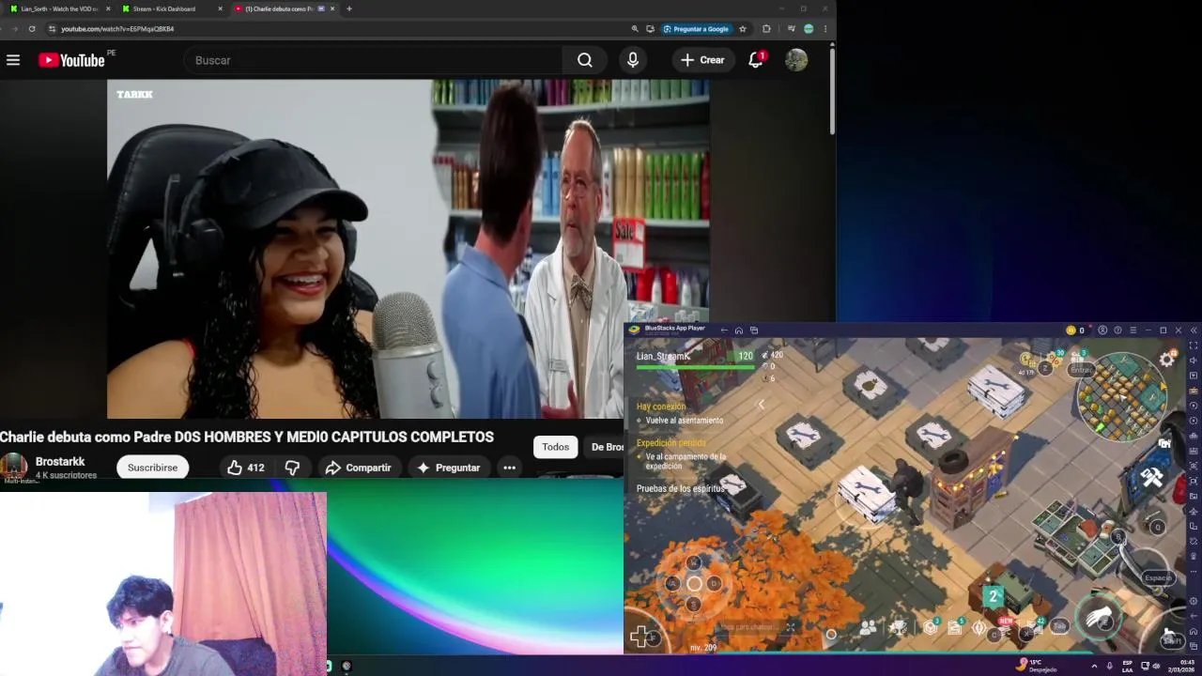Switch ESP LAA keyboard language
1202x676 pixels.
click(x=1128, y=666)
